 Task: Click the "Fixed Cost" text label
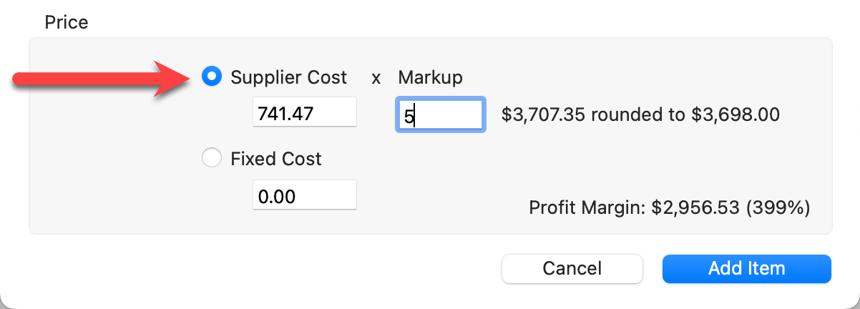[276, 158]
